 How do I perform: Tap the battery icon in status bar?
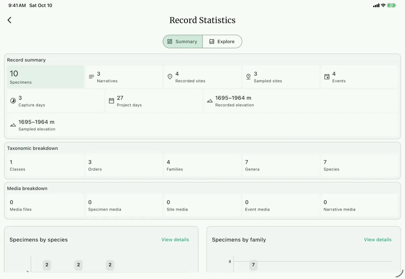[392, 5]
